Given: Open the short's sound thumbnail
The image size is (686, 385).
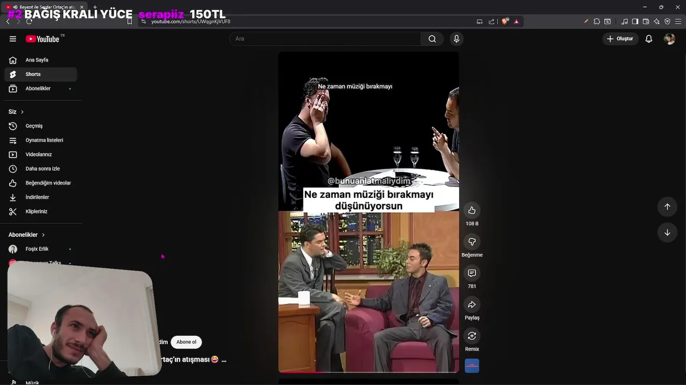Looking at the screenshot, I should [x=472, y=366].
